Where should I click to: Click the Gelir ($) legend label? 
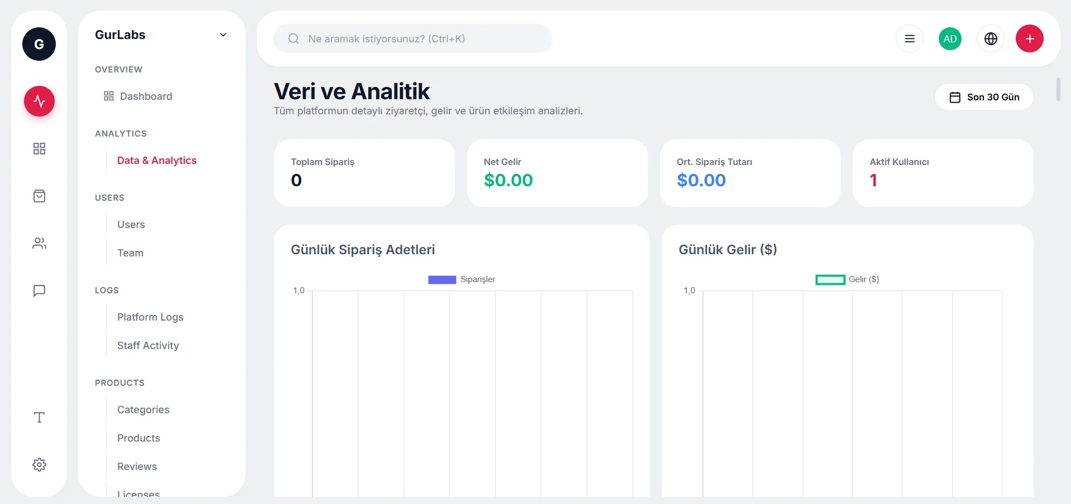point(864,279)
